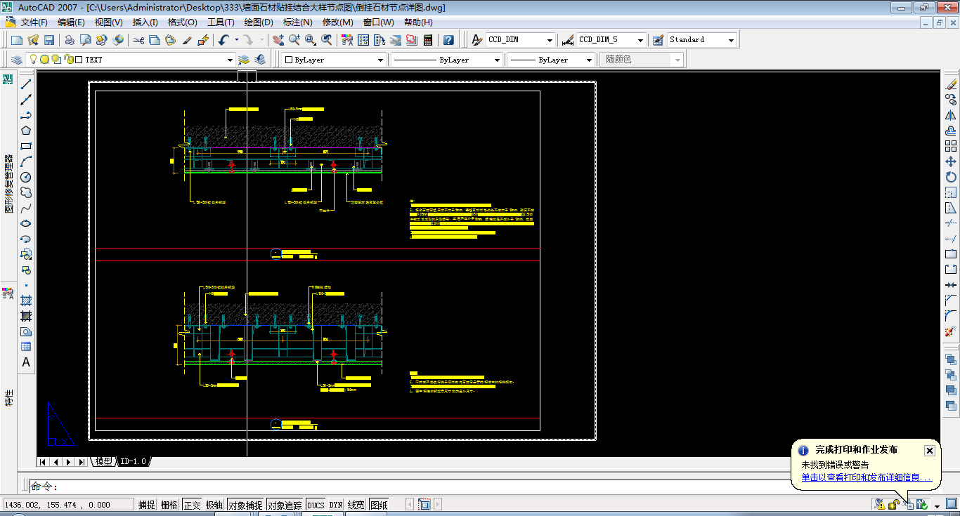The height and width of the screenshot is (516, 960).
Task: Toggle 线宽 lineweight display
Action: point(356,504)
